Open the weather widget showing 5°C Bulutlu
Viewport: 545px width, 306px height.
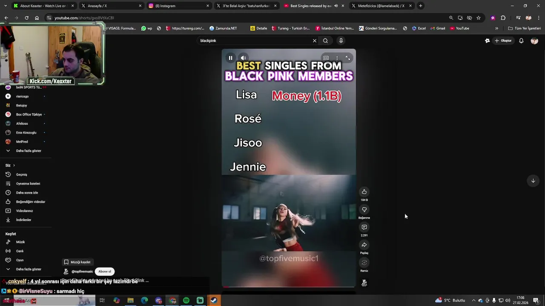coord(450,300)
